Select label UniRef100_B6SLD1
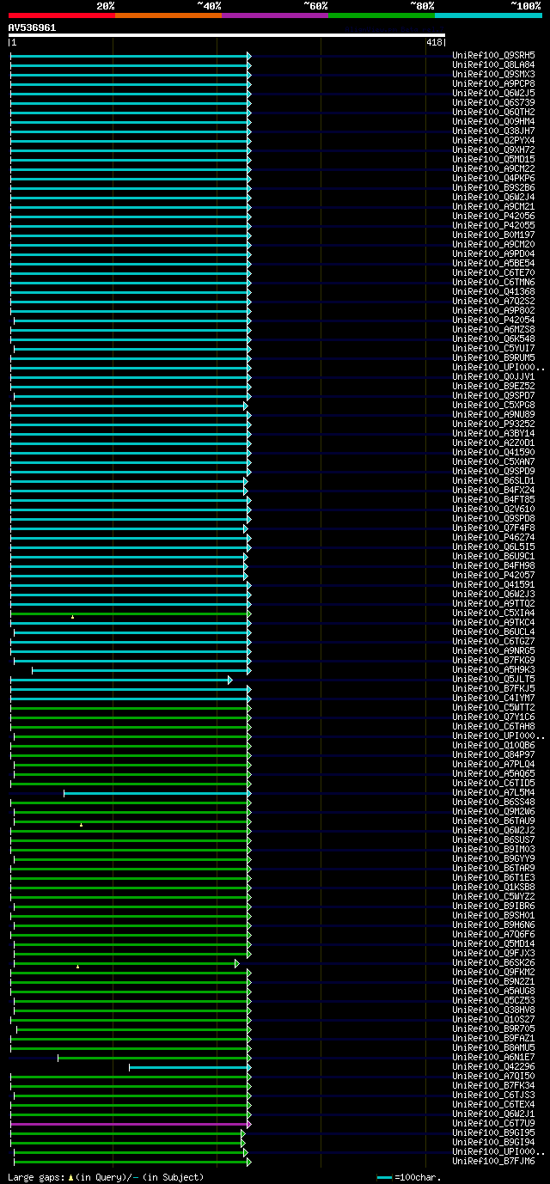 tap(493, 480)
